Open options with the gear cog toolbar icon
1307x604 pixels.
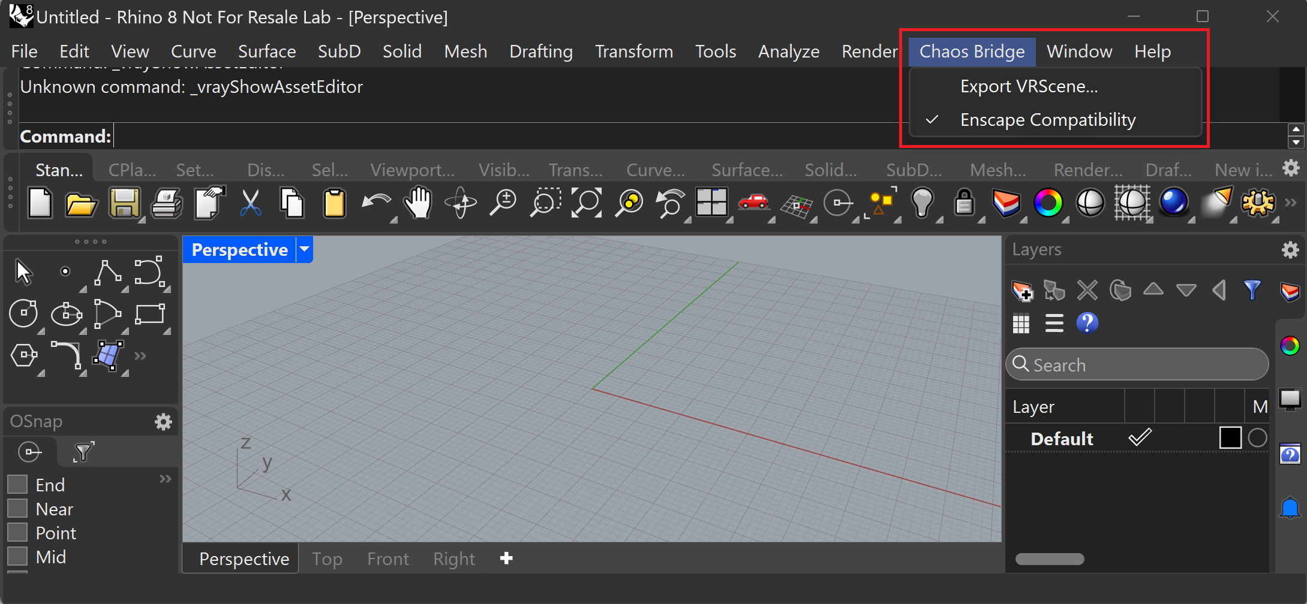tap(1258, 204)
